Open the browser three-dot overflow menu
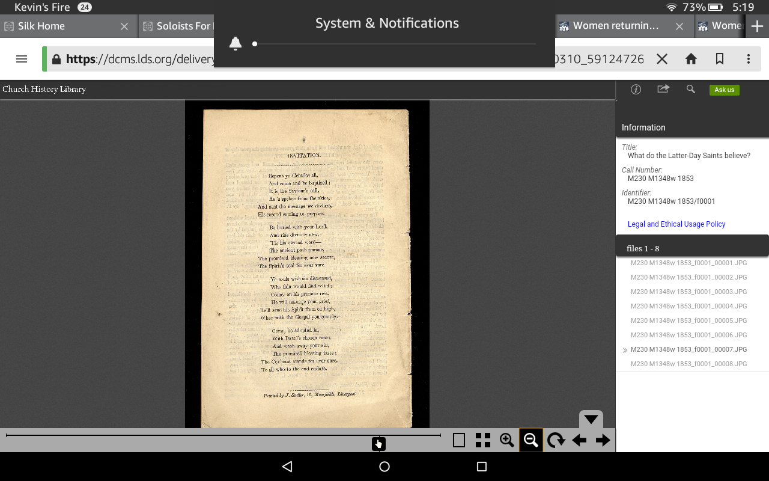The width and height of the screenshot is (769, 481). pyautogui.click(x=749, y=59)
